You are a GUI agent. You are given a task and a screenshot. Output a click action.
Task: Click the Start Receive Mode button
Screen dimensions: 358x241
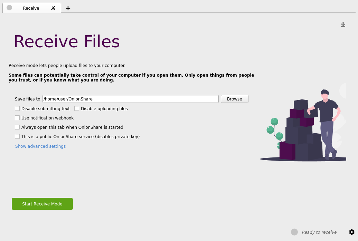(x=42, y=204)
